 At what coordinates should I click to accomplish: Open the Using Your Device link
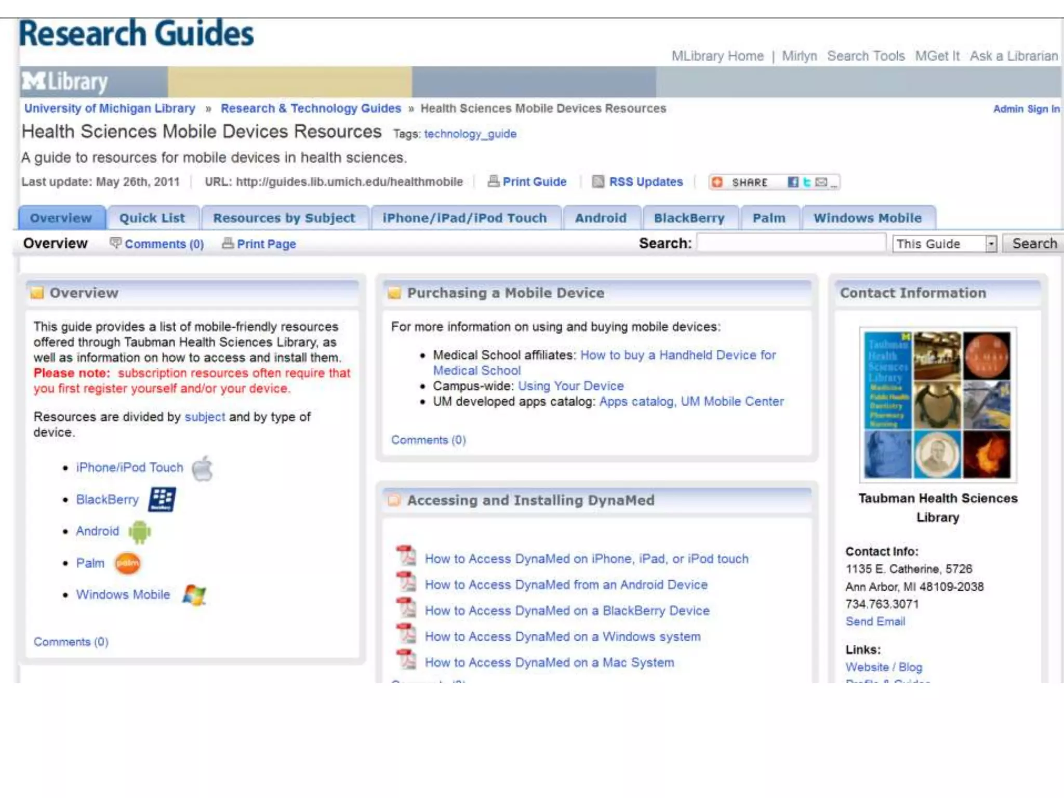point(570,386)
